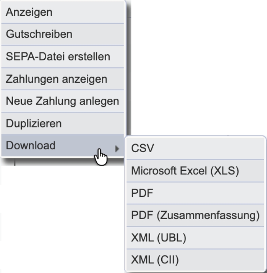The image size is (267, 273).
Task: Select the plain PDF download option
Action: [195, 193]
